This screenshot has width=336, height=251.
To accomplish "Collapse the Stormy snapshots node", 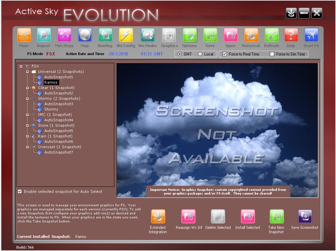I will (x=27, y=98).
